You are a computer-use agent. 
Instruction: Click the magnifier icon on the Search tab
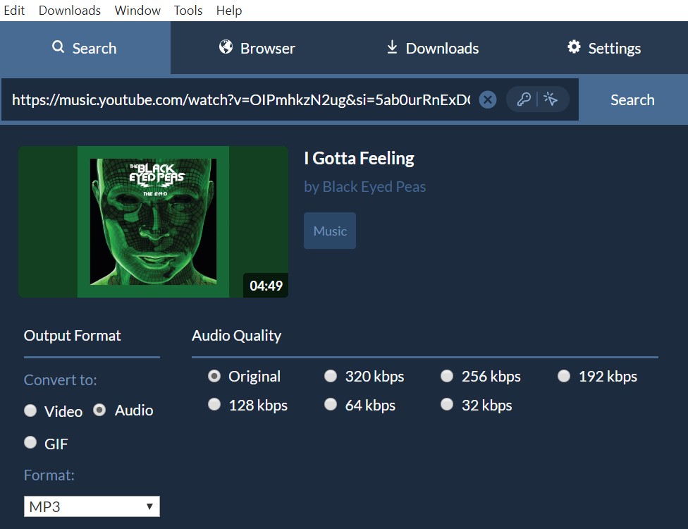click(x=57, y=47)
